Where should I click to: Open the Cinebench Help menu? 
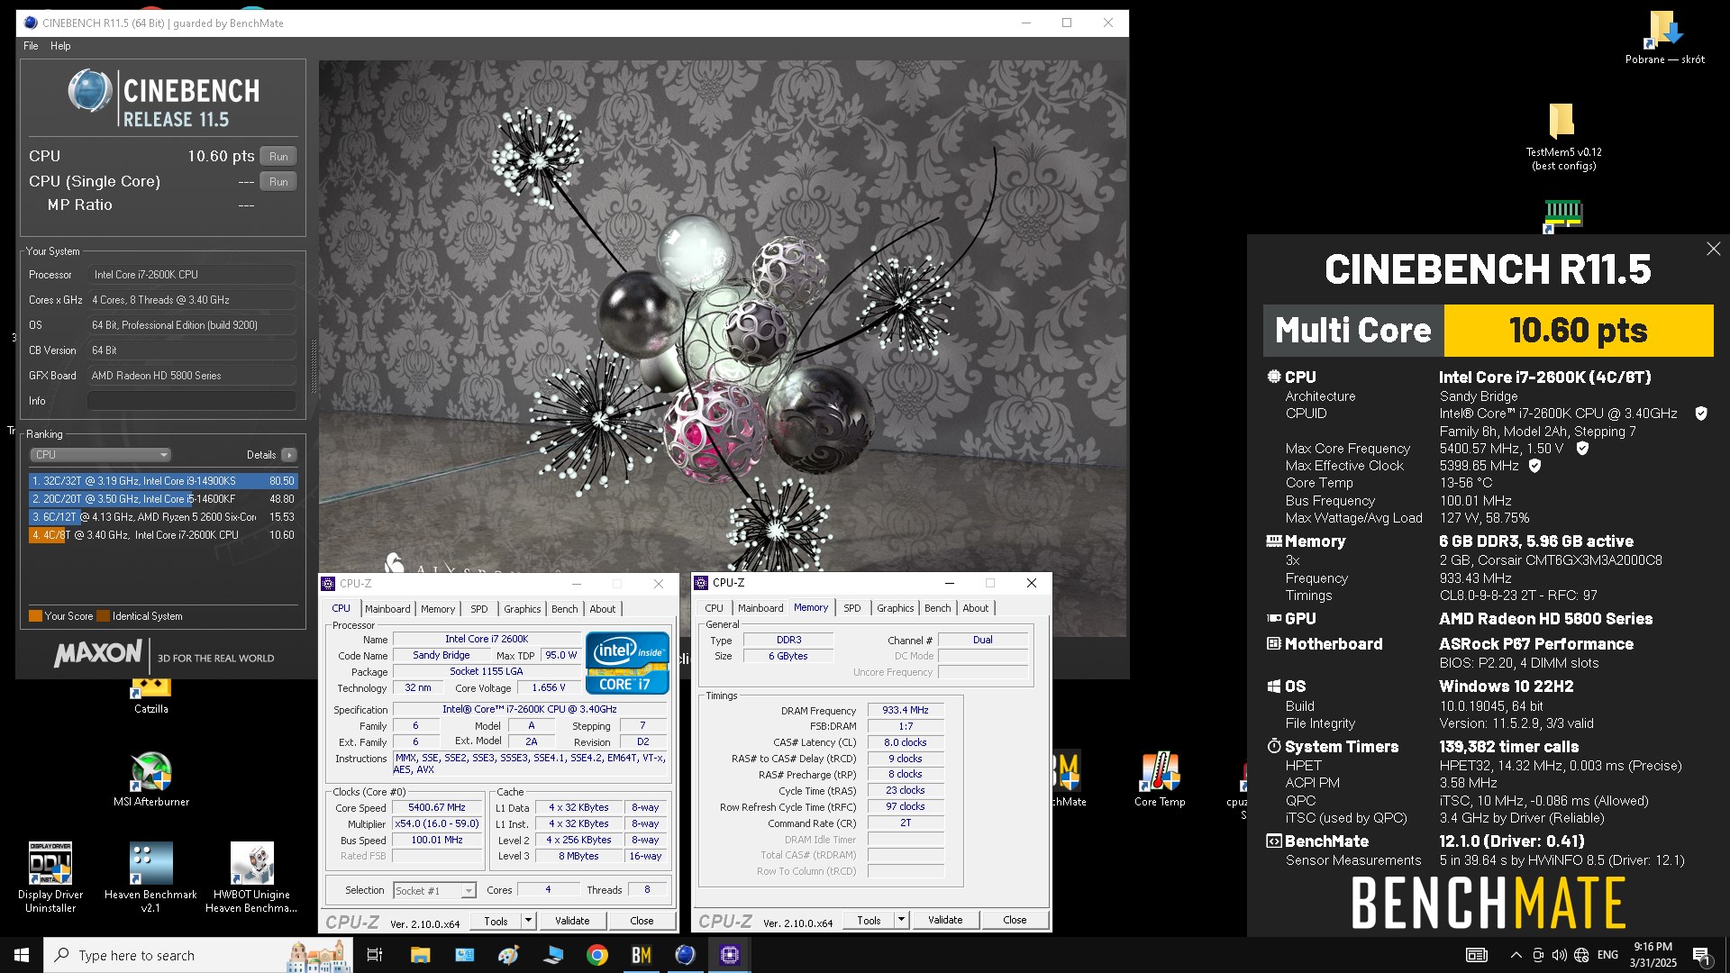[60, 46]
